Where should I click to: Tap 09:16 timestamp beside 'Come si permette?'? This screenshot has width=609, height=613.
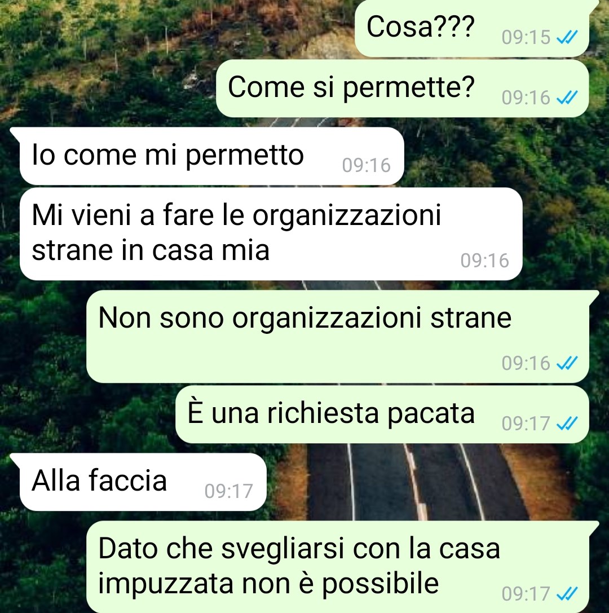pyautogui.click(x=526, y=98)
